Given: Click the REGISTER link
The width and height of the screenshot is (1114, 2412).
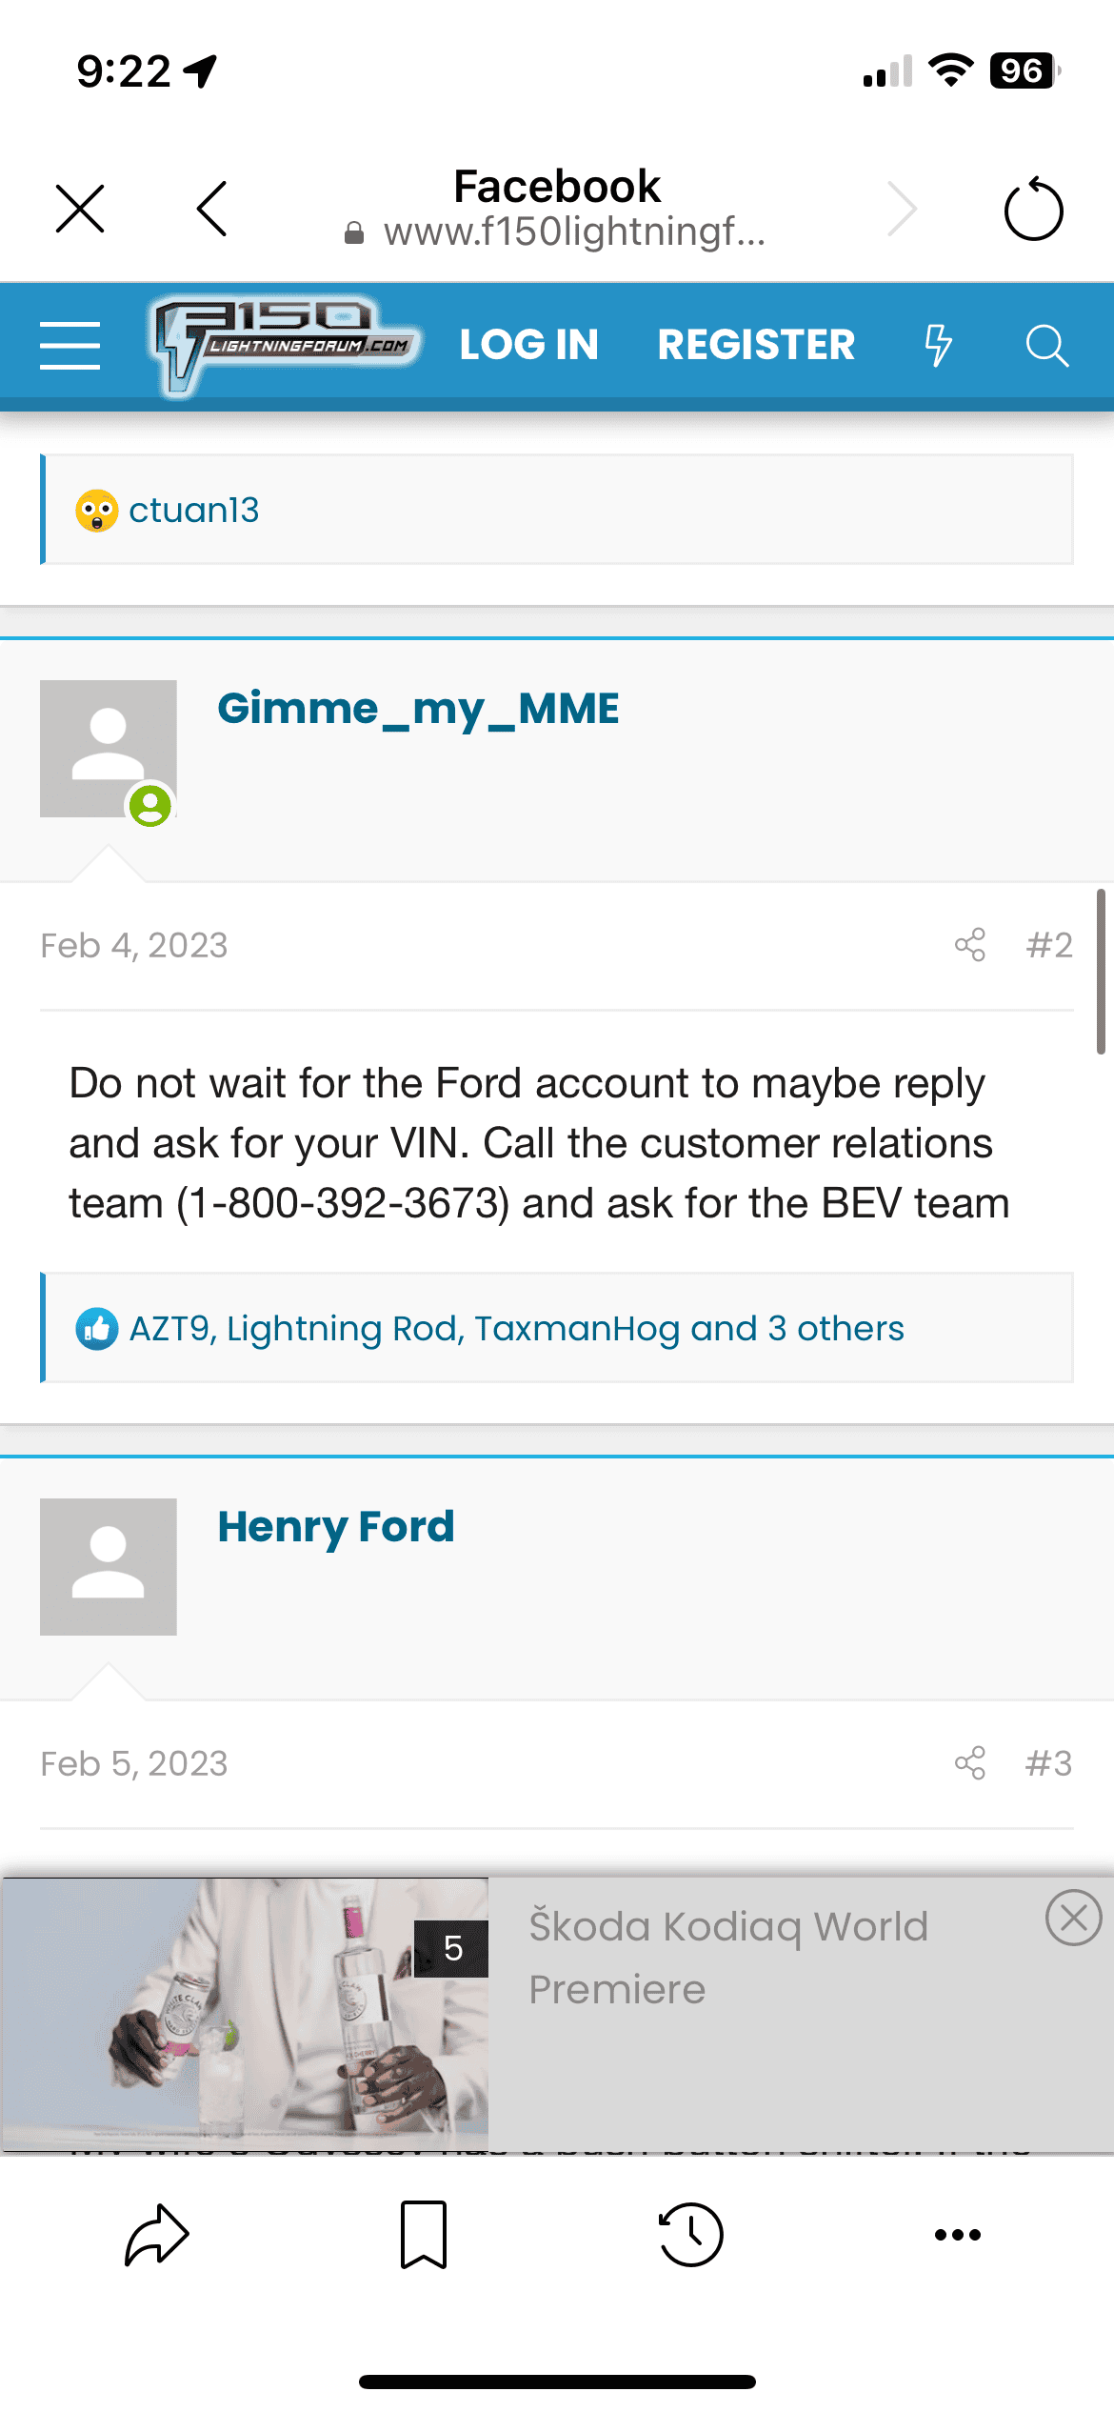Looking at the screenshot, I should coord(756,345).
